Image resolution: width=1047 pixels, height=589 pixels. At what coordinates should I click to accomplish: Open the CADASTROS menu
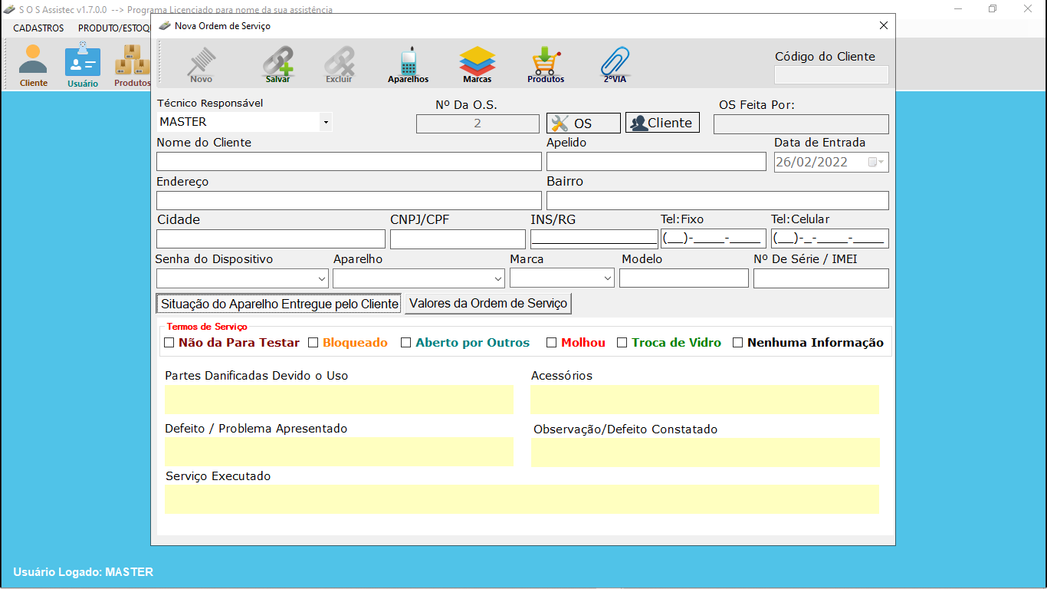pyautogui.click(x=38, y=28)
